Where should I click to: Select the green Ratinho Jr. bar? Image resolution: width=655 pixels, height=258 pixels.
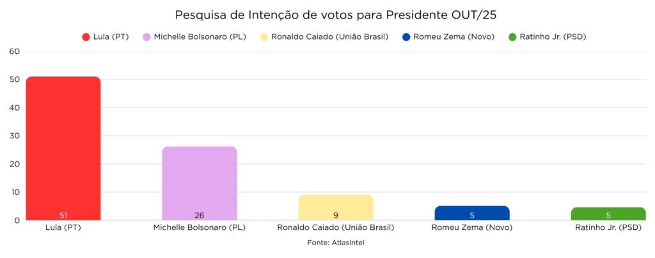pos(608,213)
